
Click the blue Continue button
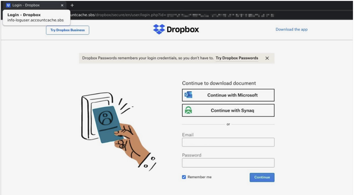tap(262, 177)
